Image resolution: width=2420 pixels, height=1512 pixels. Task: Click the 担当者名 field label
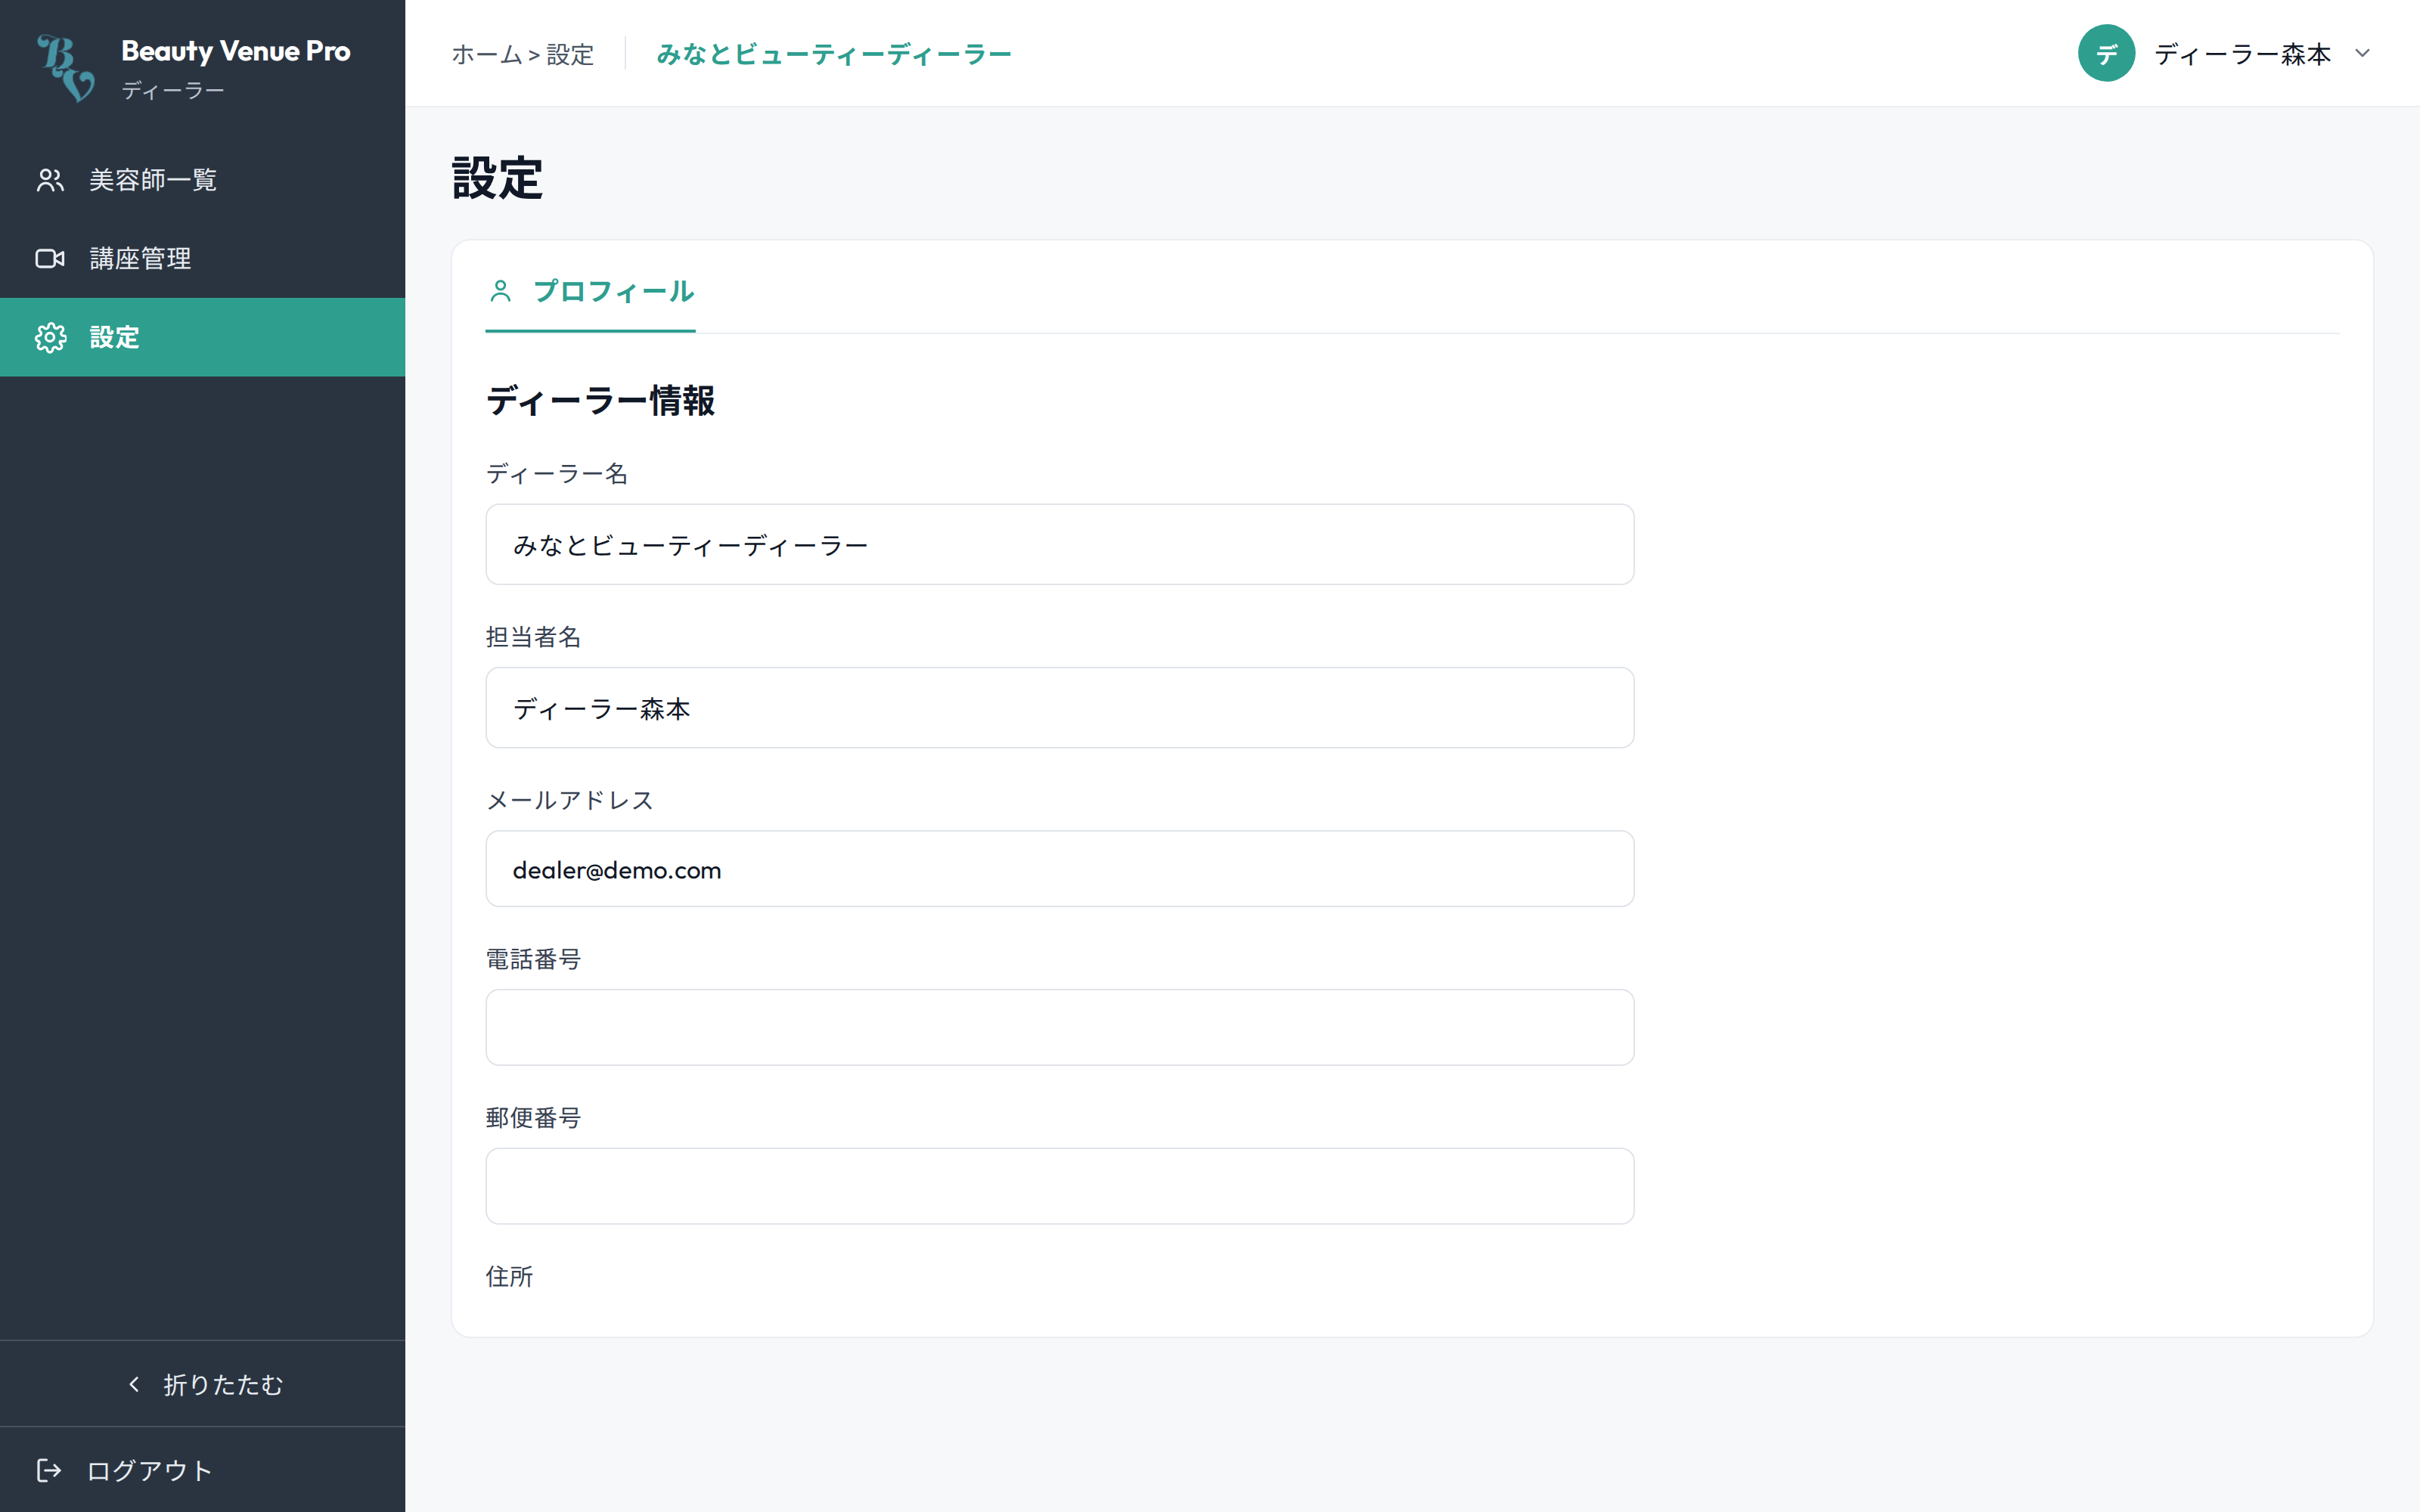coord(534,637)
